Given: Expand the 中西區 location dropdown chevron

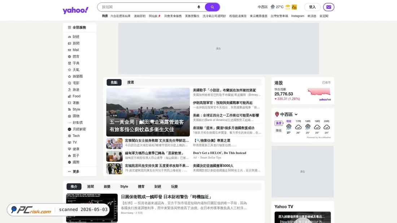Looking at the screenshot, I should coord(296,115).
